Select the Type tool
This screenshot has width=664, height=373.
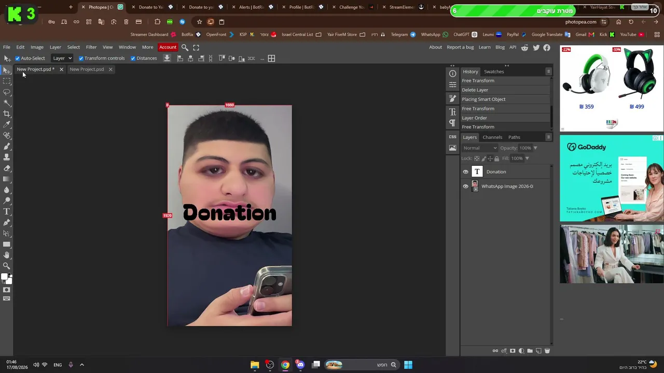click(7, 211)
